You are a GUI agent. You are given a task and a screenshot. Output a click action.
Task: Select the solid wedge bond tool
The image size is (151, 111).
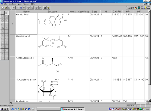point(2,28)
